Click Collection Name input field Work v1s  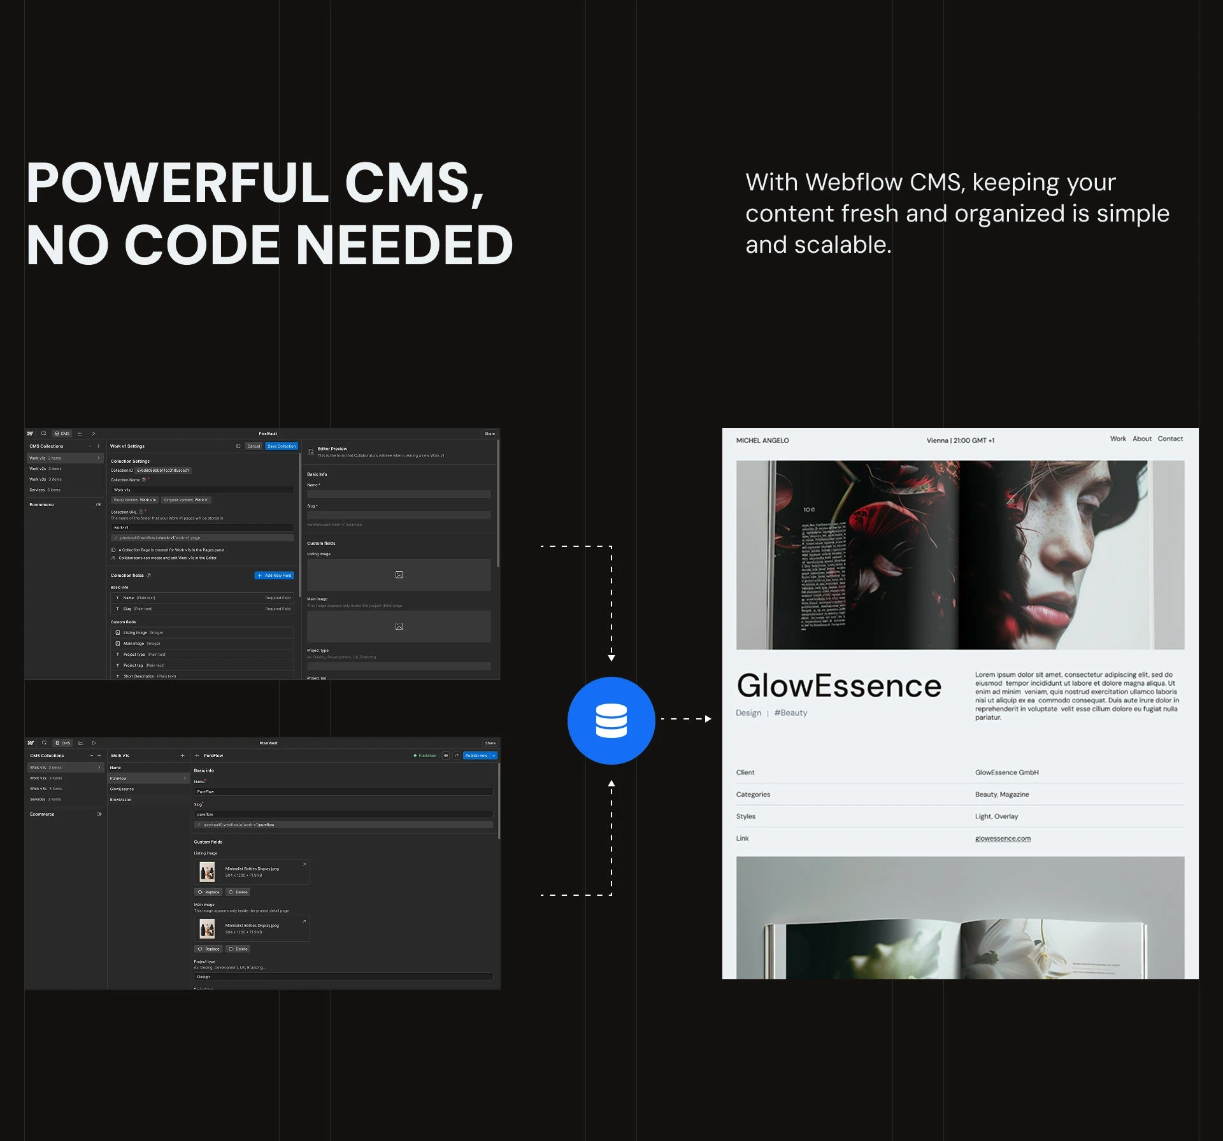(202, 490)
